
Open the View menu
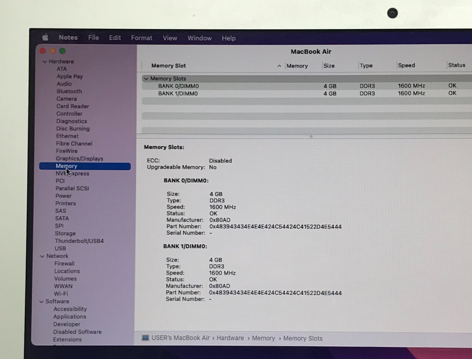coord(170,38)
